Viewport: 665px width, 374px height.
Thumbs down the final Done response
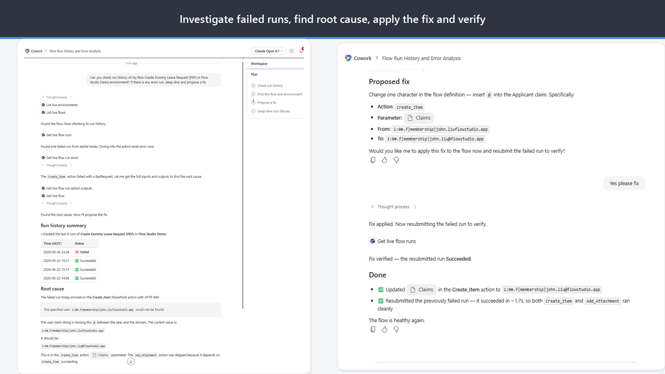tap(396, 329)
